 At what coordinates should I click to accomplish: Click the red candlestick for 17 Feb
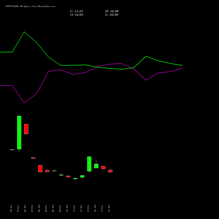coord(103,167)
